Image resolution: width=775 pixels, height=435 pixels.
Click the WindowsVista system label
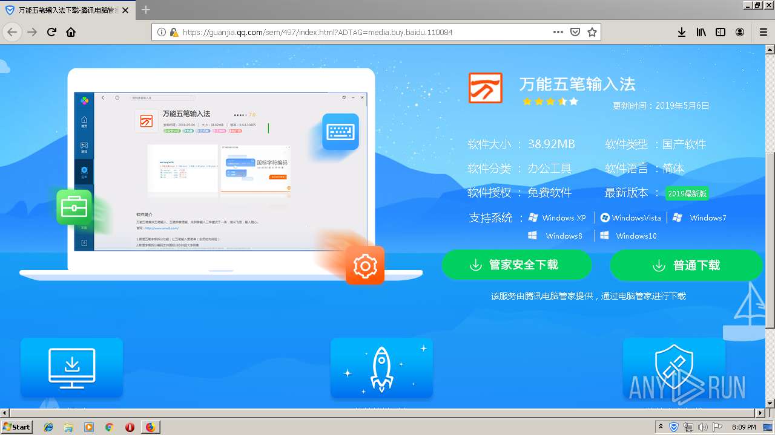coord(630,217)
